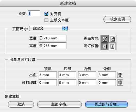Click the 可打印域 slug inside field
Viewport: 136px width, 112px height.
(x=87, y=83)
